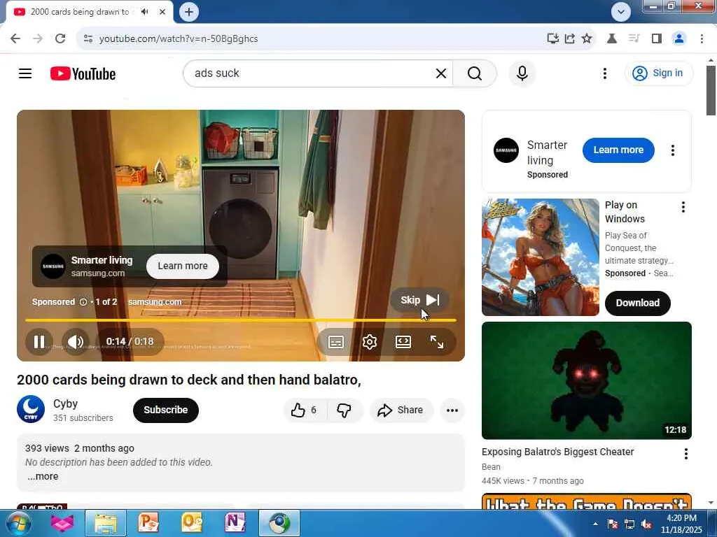
Task: Open the Bean channel link
Action: (x=491, y=466)
